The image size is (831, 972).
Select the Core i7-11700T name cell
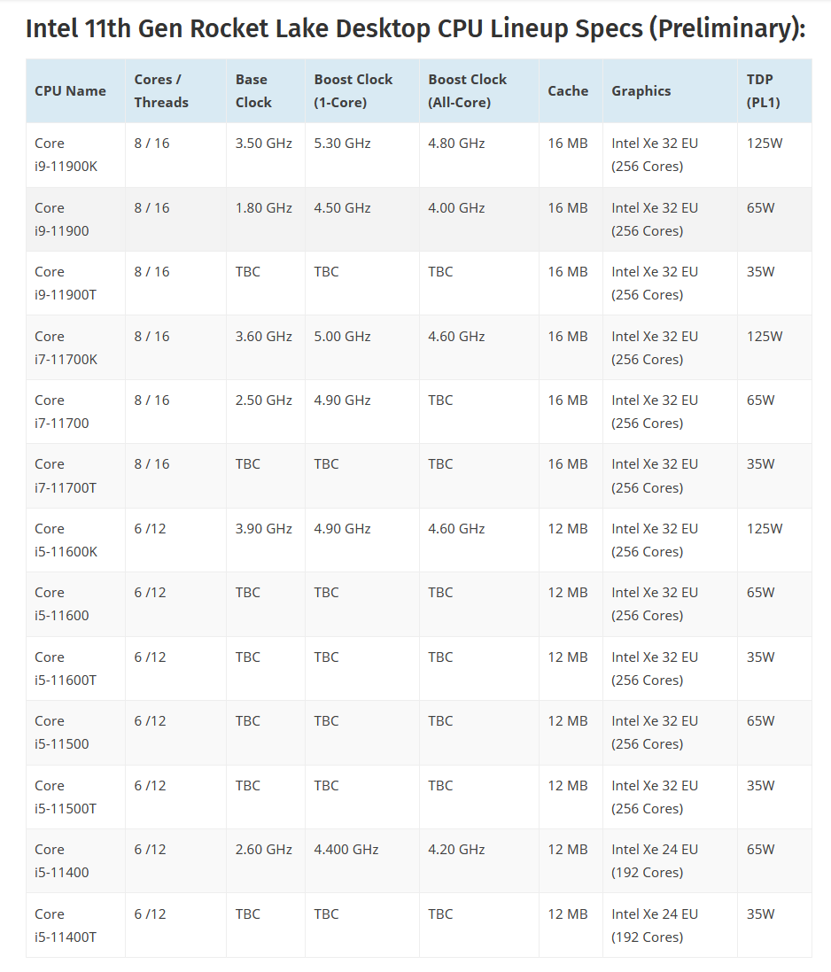point(66,476)
